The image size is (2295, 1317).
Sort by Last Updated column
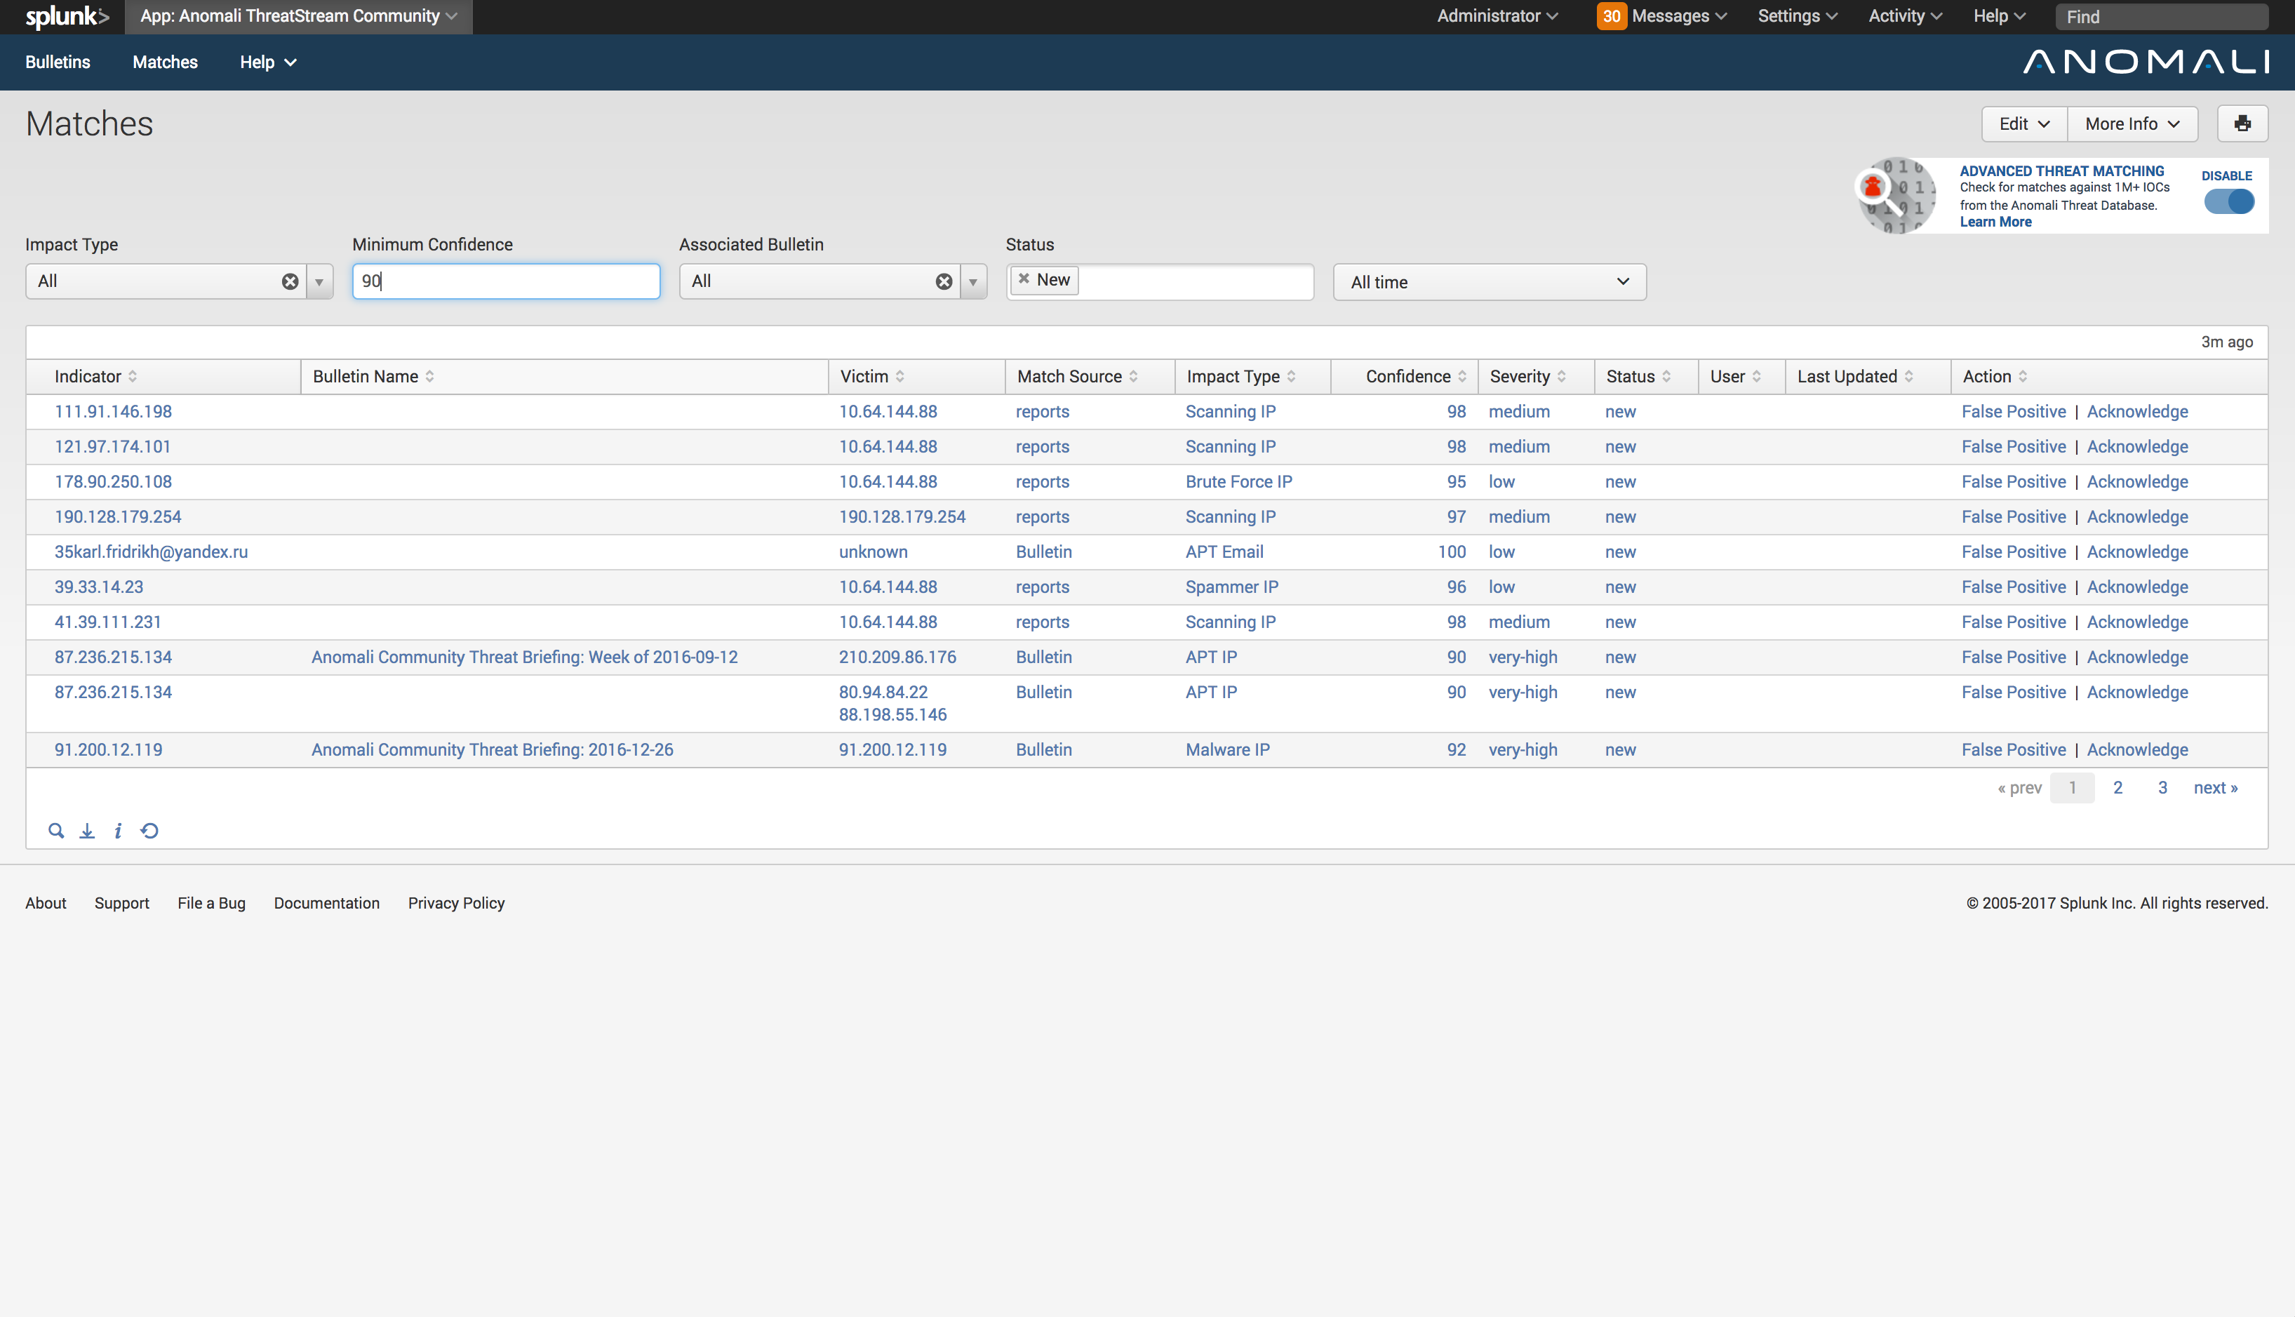[1854, 376]
